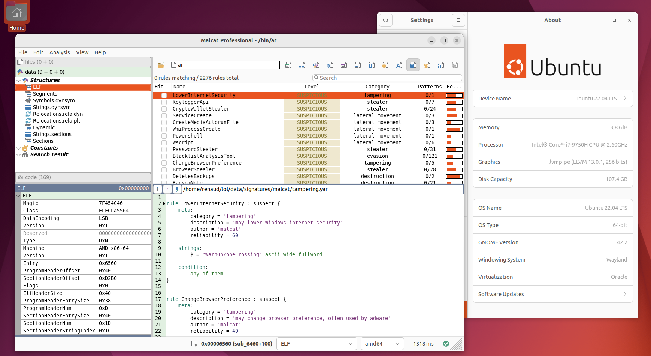This screenshot has width=651, height=356.
Task: Open the Edit menu
Action: tap(38, 52)
